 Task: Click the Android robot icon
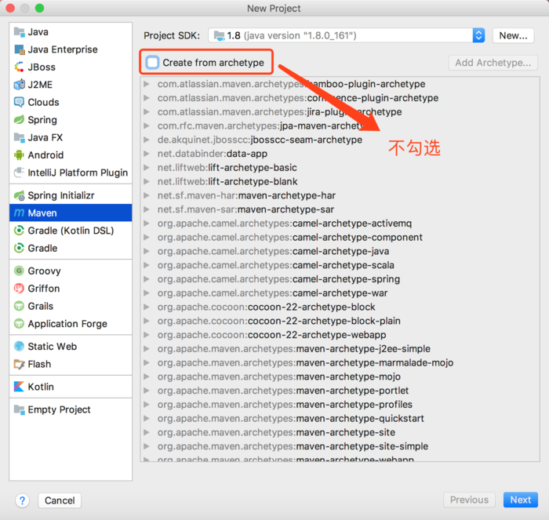20,155
